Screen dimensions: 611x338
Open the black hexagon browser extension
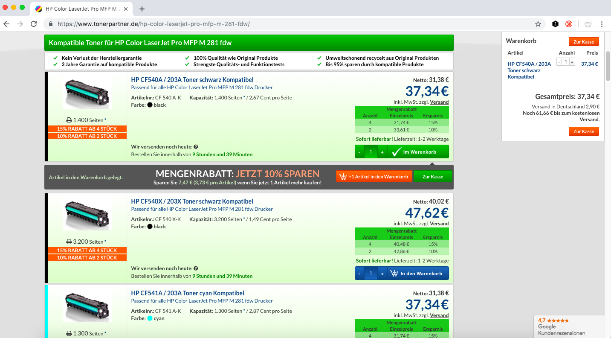[555, 24]
